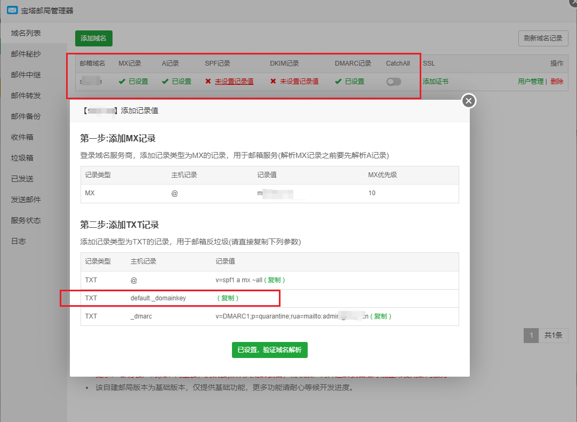Click page number 1 in pagination

tap(531, 336)
